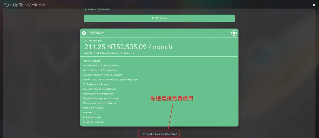Click the 'All Free Features' line
Viewport: 319px width, 138px height.
click(x=92, y=61)
